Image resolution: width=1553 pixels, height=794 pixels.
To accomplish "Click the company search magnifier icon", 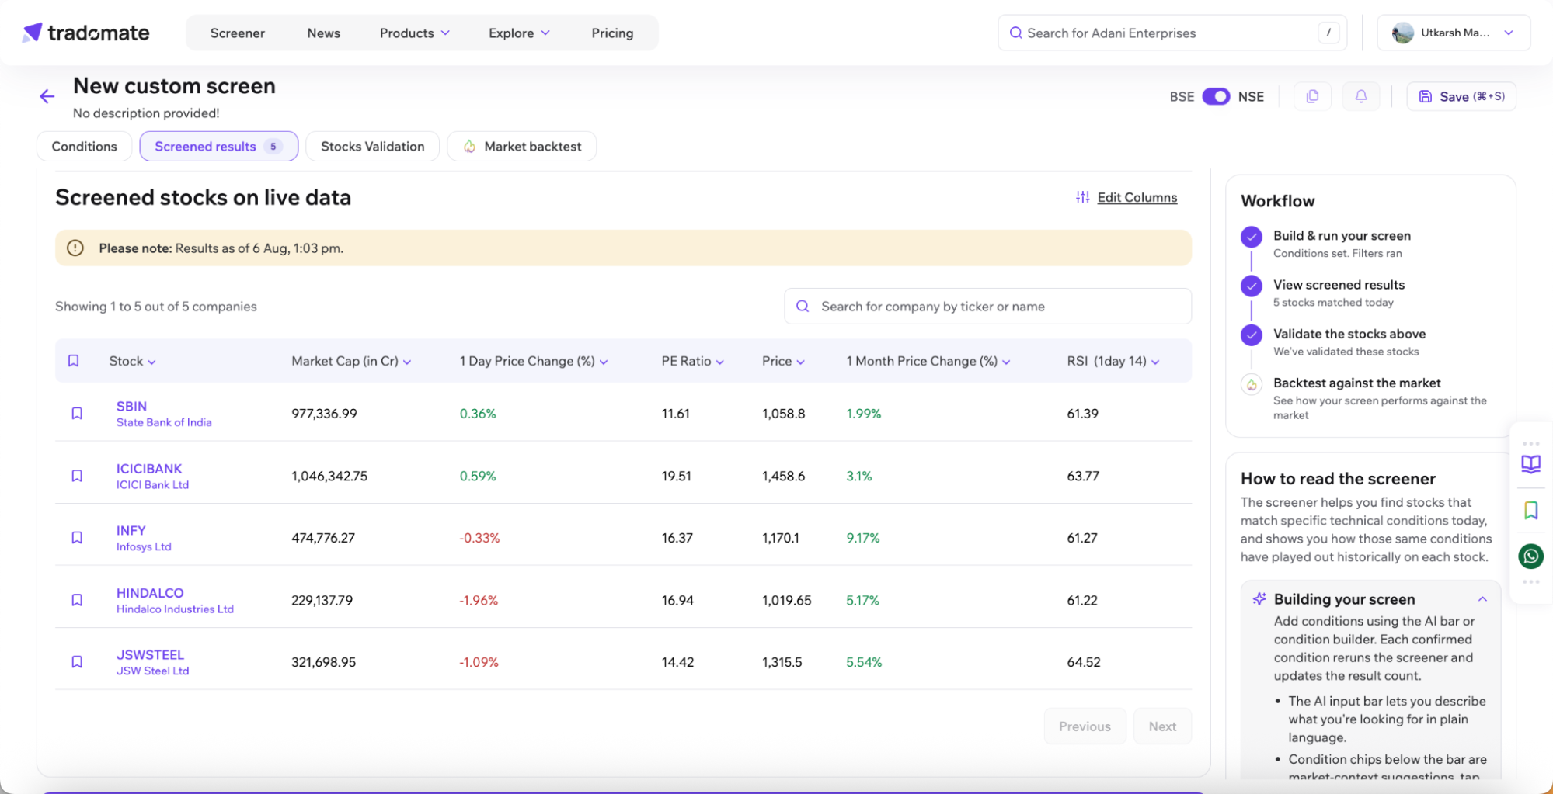I will [803, 307].
